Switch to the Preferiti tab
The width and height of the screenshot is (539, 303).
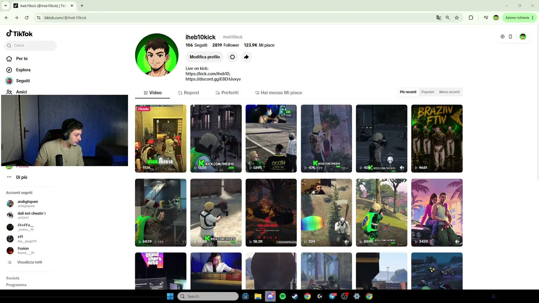[x=227, y=93]
